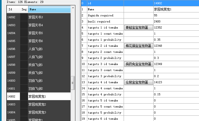Click the 青蛙宝宝宠物蛋 button
The height and width of the screenshot is (121, 199).
coord(139,27)
